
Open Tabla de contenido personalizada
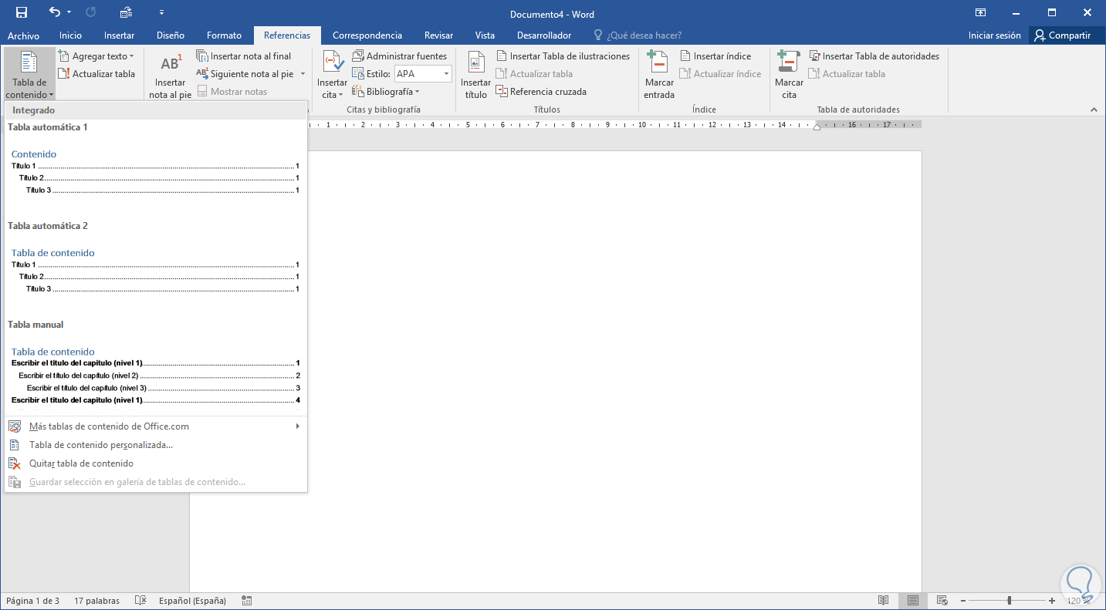pyautogui.click(x=100, y=444)
